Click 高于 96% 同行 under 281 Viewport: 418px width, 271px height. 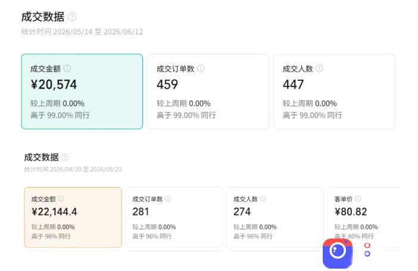[x=152, y=236]
